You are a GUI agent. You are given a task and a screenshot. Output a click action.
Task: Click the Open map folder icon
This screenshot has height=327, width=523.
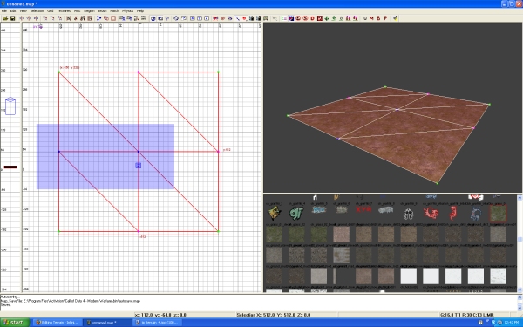[6, 18]
